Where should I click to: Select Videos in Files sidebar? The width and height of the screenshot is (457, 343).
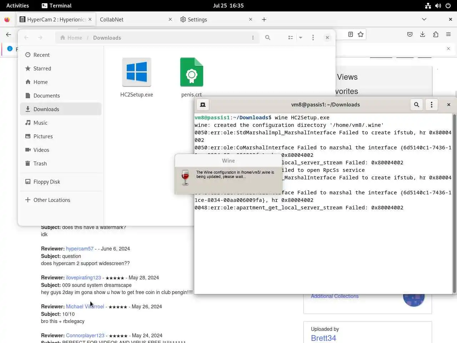pyautogui.click(x=61, y=150)
